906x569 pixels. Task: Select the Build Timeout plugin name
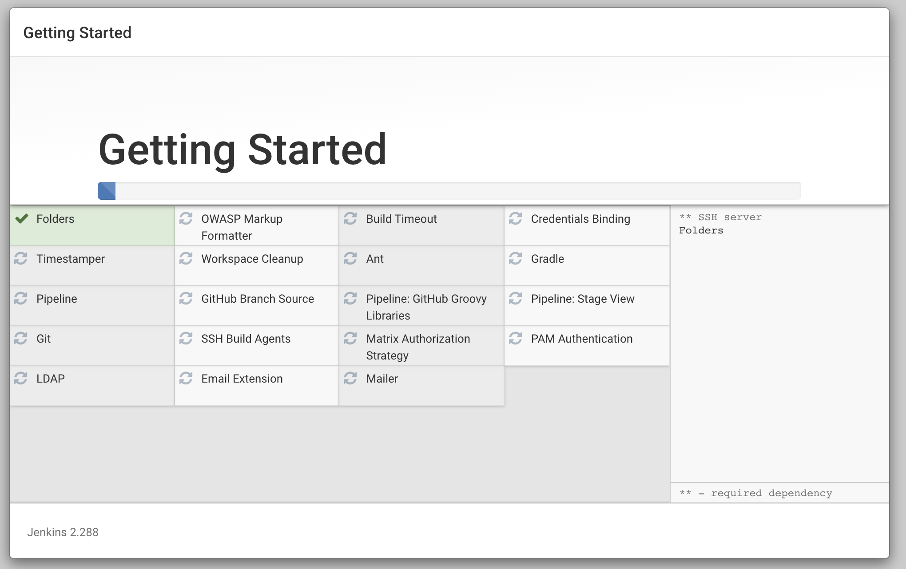pos(401,219)
